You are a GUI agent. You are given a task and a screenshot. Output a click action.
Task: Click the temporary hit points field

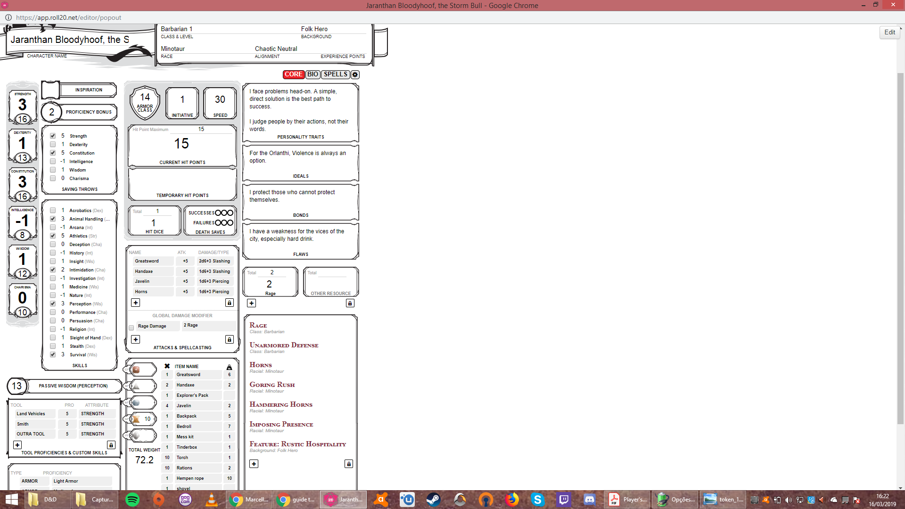click(x=182, y=181)
